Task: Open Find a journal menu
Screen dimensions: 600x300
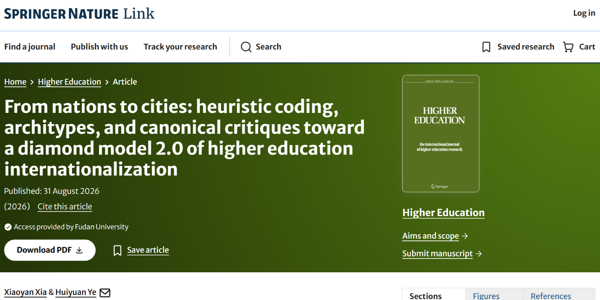Action: click(x=30, y=47)
